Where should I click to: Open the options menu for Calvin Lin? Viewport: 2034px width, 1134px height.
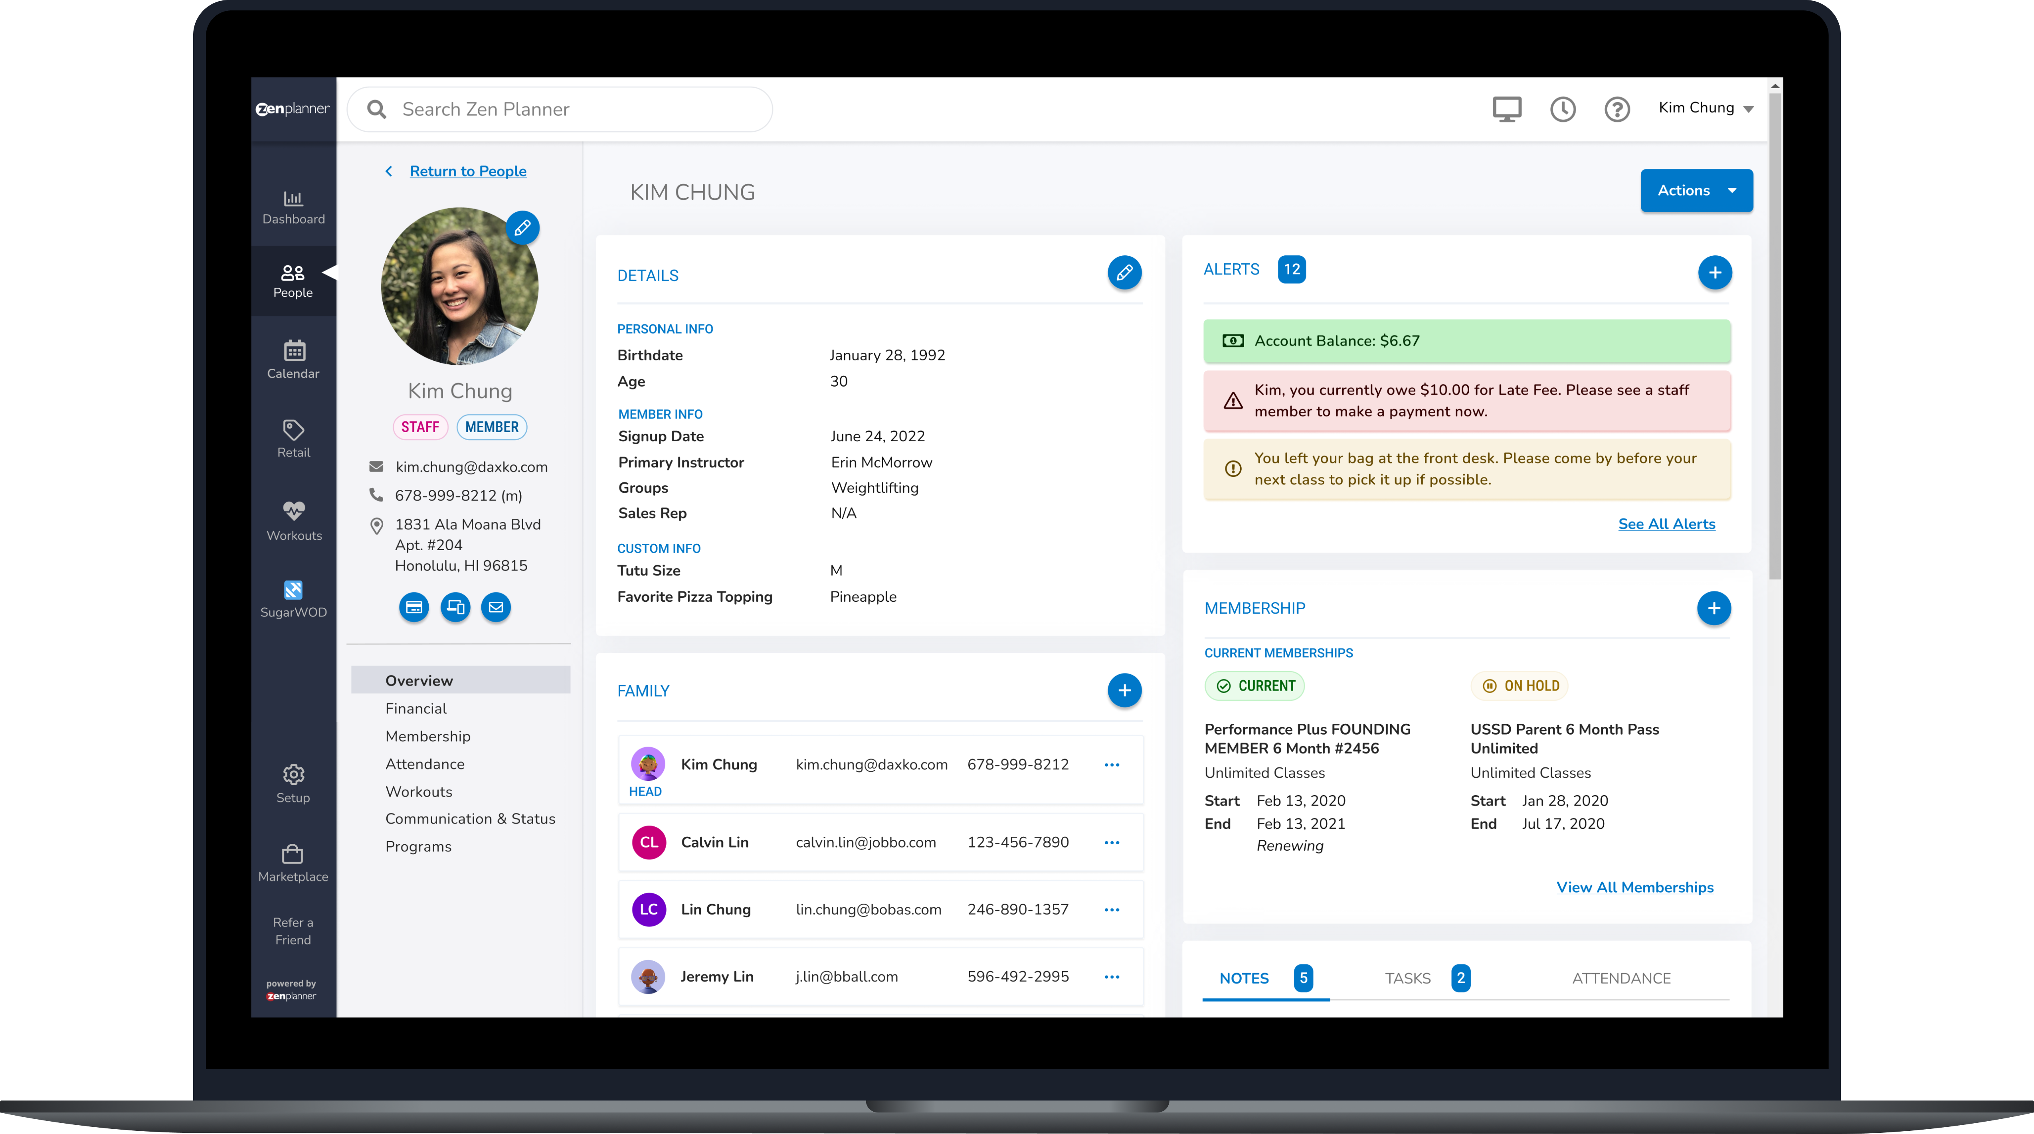[x=1112, y=842]
